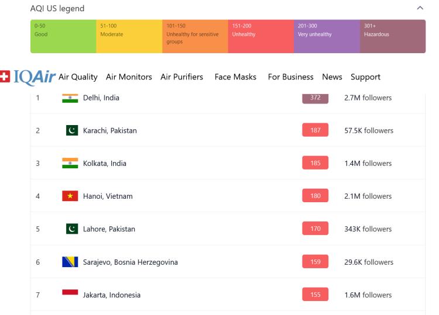Viewport: 439px width, 315px height.
Task: Click the India flag beside Delhi
Action: 70,98
